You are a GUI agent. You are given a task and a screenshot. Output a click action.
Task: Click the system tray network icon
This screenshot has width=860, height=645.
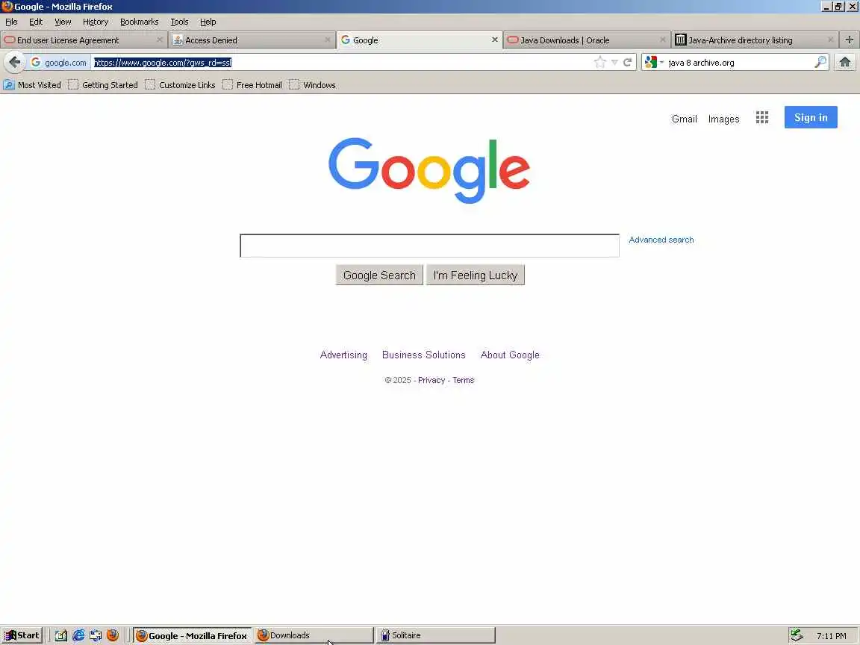(x=797, y=635)
